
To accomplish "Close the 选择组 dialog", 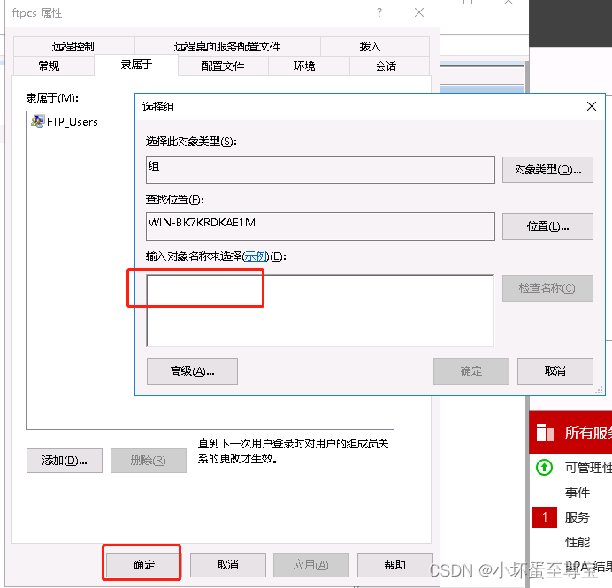I will click(592, 106).
